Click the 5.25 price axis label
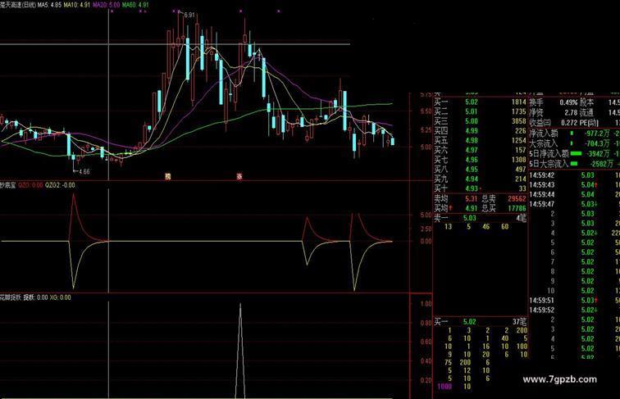620x399 pixels. pos(426,130)
